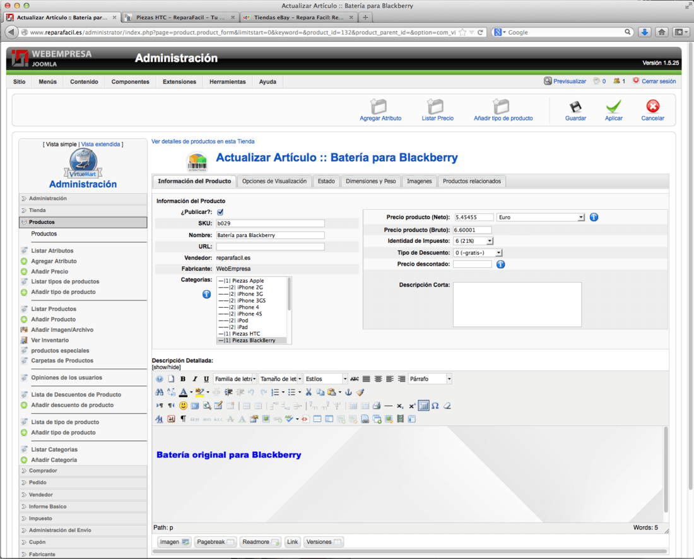Click the numbered list icon
694x559 pixels.
275,392
